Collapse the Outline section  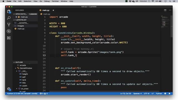pos(14,62)
